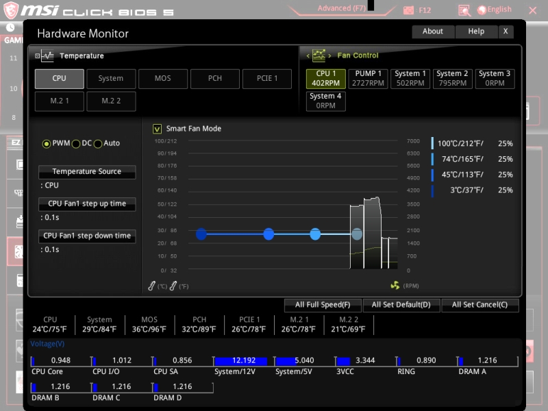Click the MOS 36°C/96°F temperature readout

click(x=149, y=325)
